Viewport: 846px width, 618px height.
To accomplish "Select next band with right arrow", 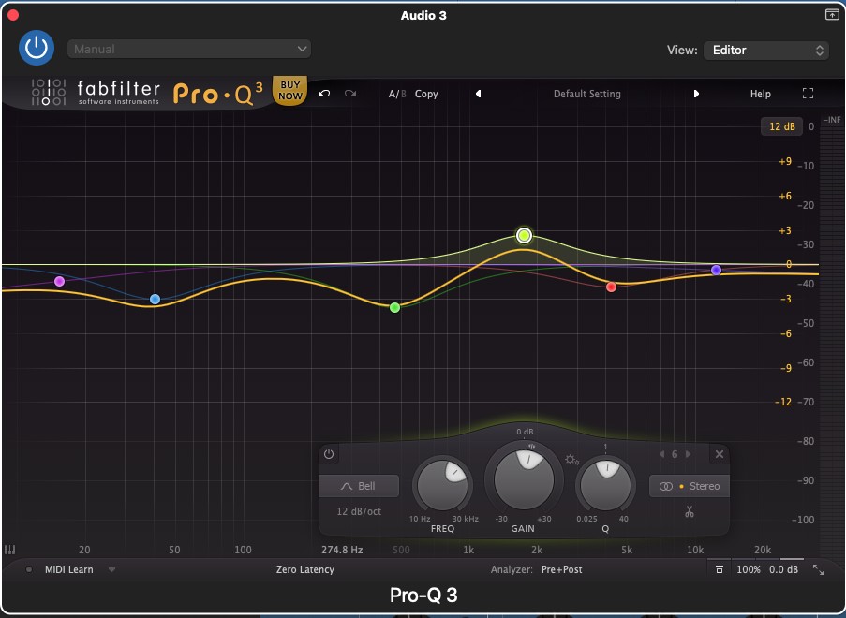I will [688, 454].
